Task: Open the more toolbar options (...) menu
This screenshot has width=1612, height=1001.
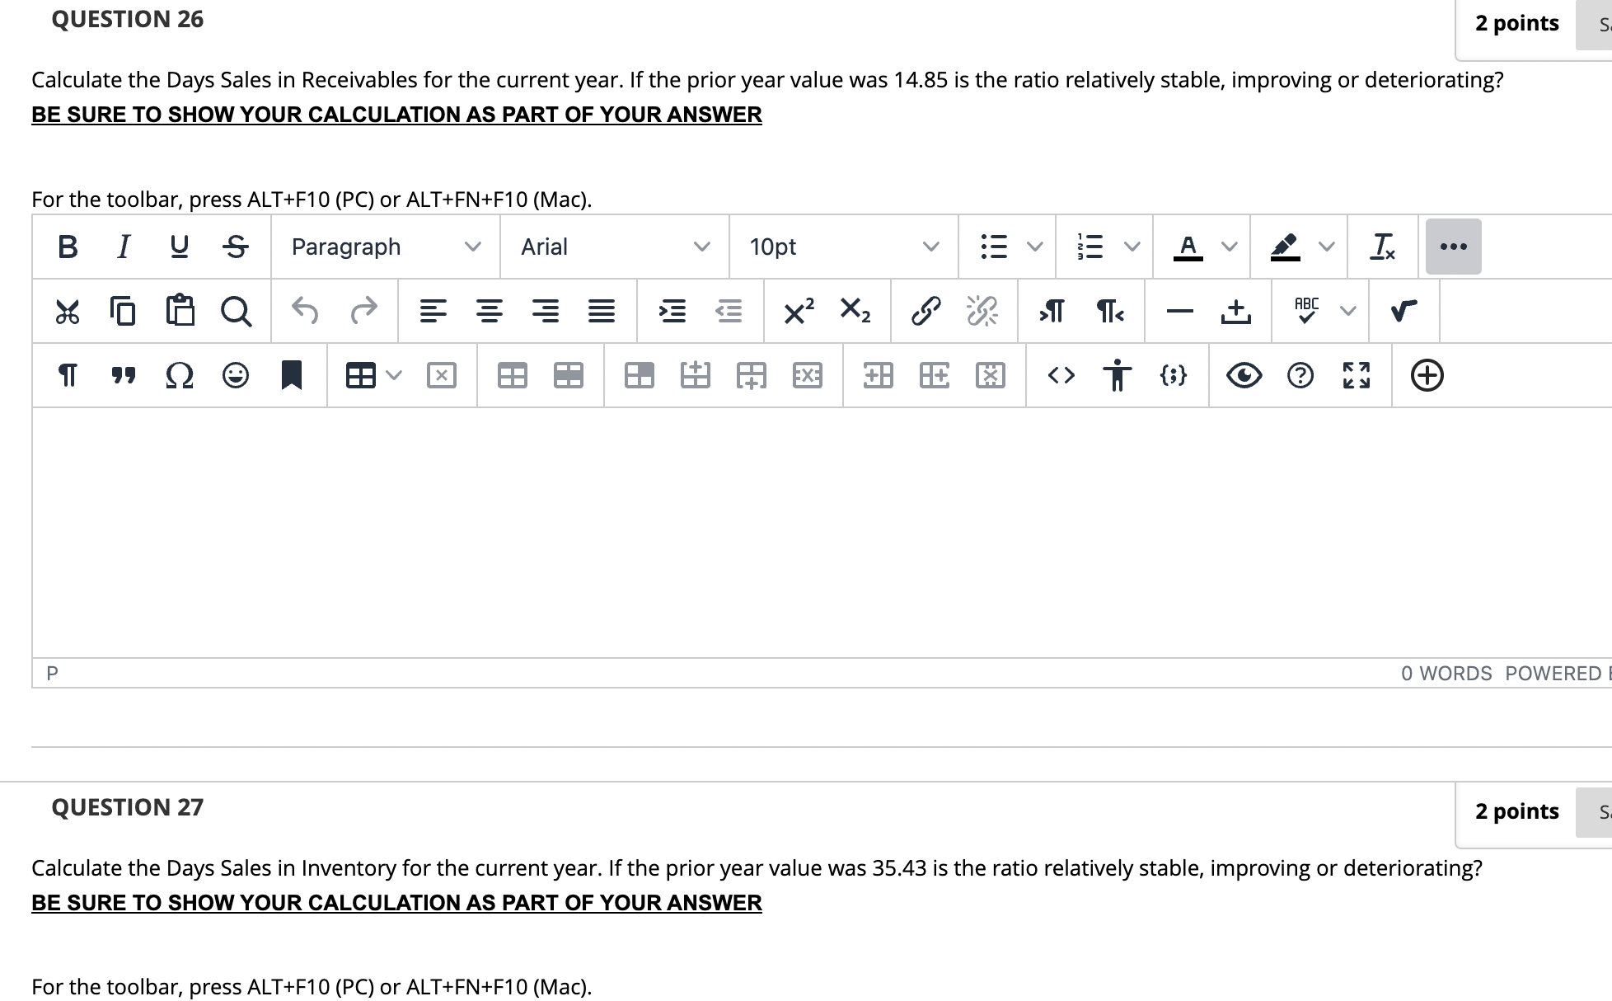Action: coord(1453,246)
